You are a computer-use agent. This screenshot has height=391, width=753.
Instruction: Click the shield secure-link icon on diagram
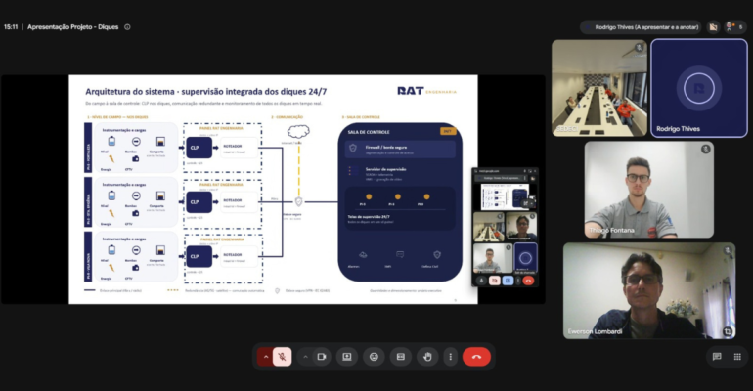298,202
